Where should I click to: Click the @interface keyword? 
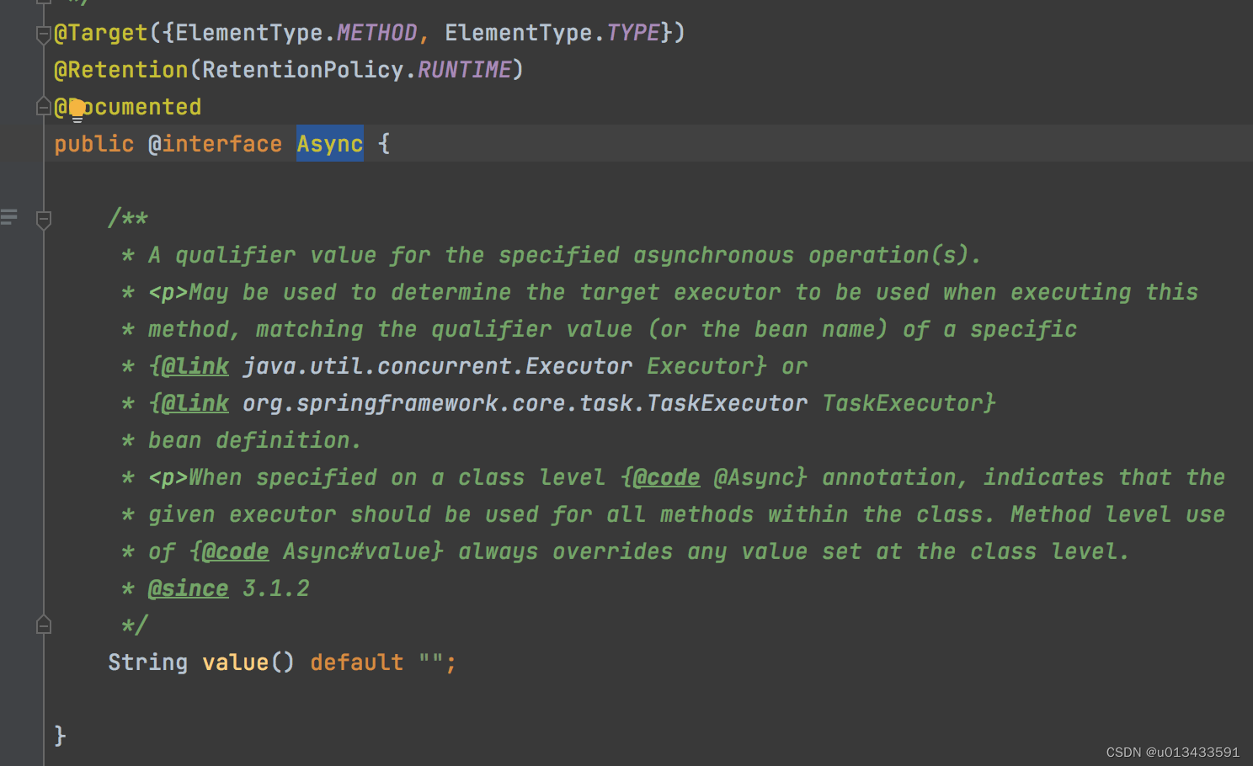click(216, 144)
